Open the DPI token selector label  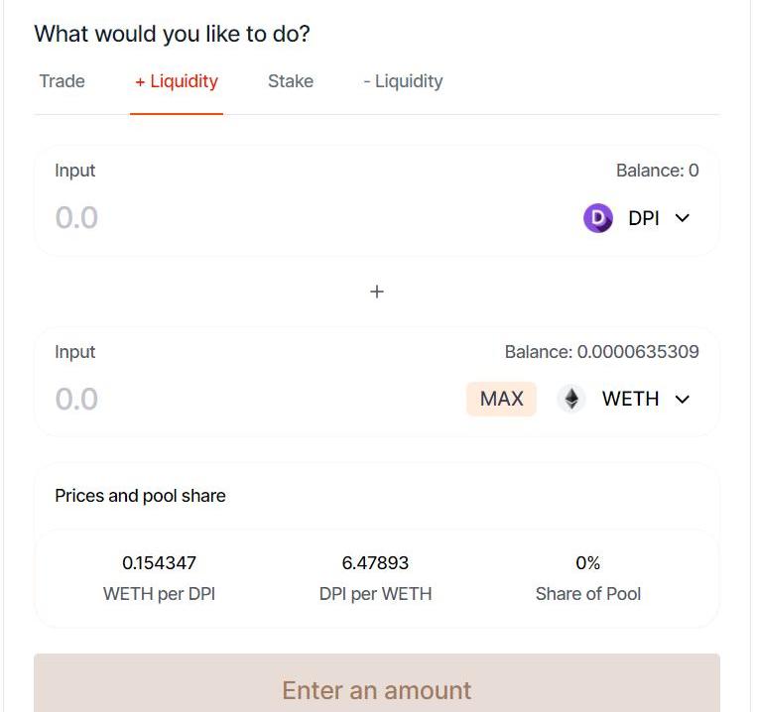(644, 218)
